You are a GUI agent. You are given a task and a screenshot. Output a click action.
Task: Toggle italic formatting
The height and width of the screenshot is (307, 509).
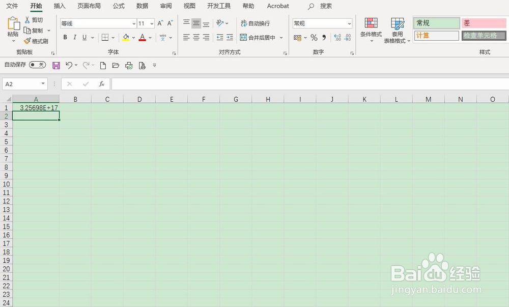pos(75,37)
